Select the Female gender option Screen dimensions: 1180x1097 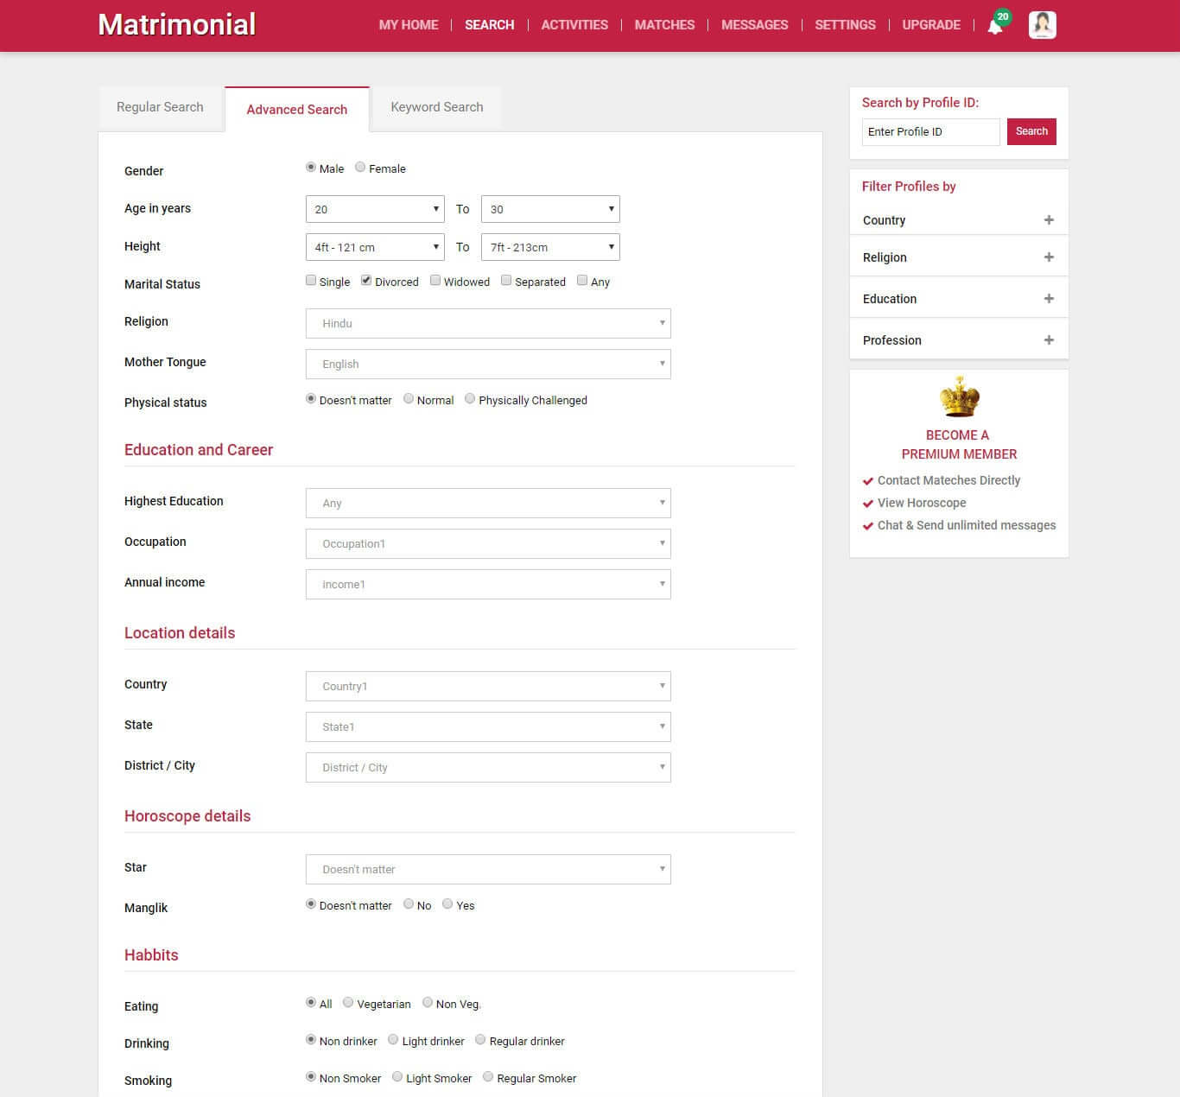[361, 168]
